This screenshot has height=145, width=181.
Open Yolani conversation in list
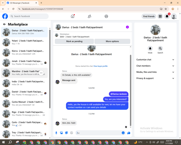coord(24,42)
